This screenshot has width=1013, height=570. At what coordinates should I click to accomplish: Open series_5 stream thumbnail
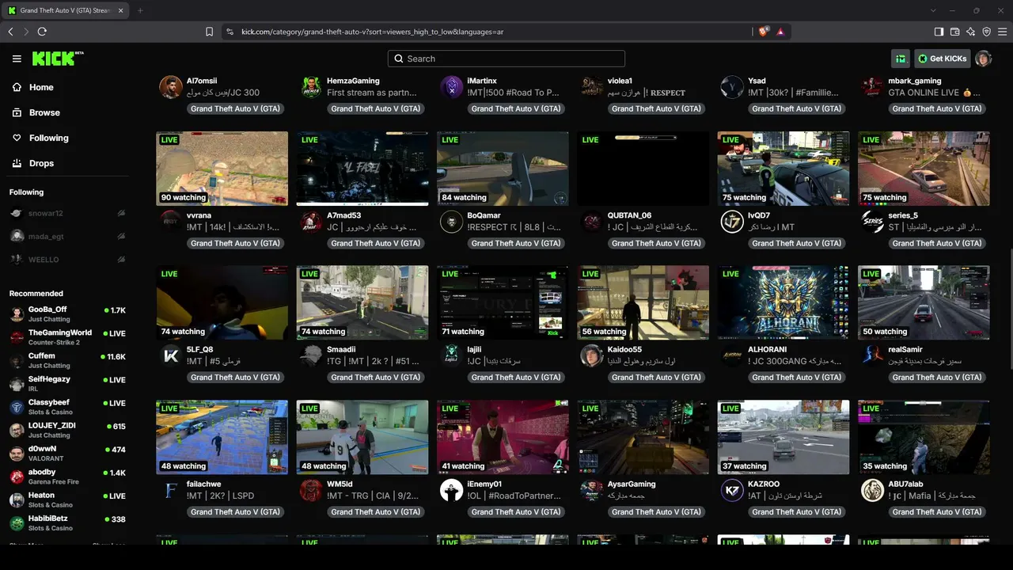point(924,169)
